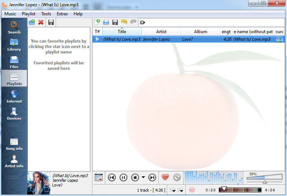The image size is (287, 196).
Task: Sort by the Source column header
Action: (x=279, y=32)
